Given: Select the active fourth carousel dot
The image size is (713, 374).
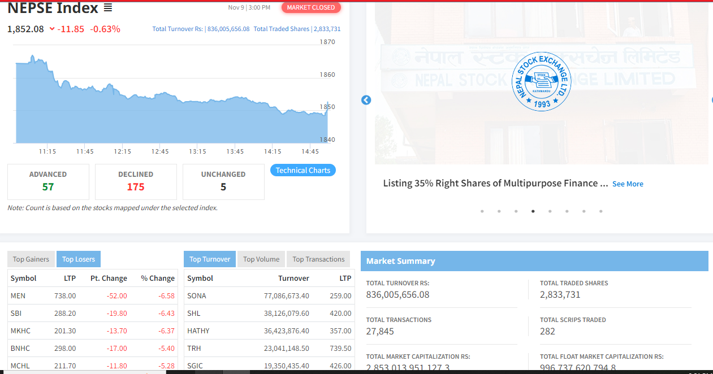Looking at the screenshot, I should pos(533,211).
